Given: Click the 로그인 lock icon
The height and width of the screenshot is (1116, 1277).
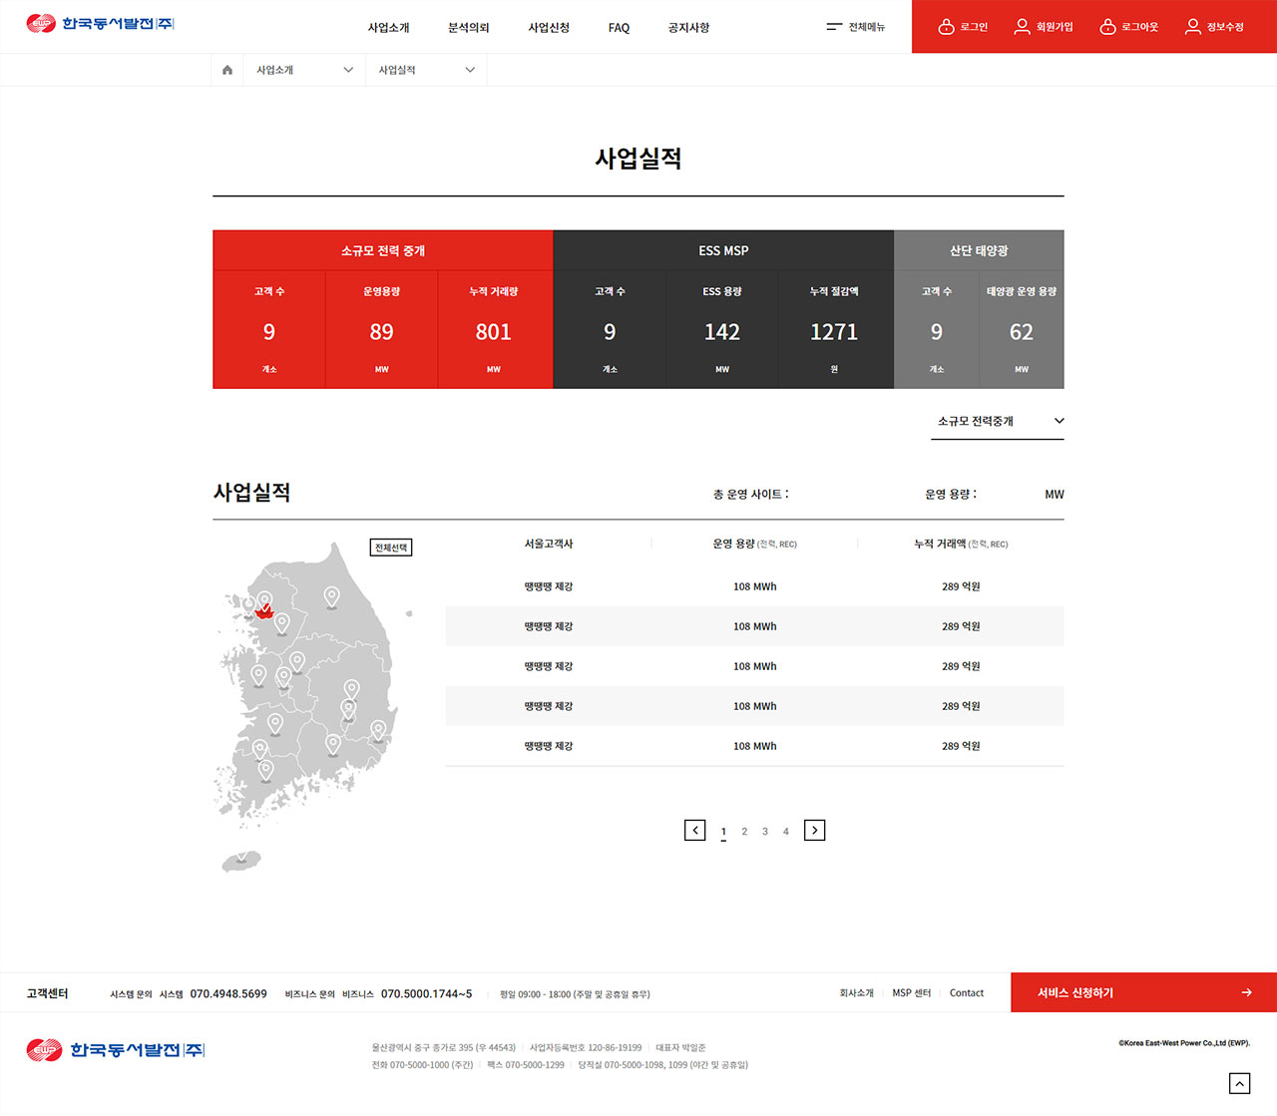Looking at the screenshot, I should [946, 27].
